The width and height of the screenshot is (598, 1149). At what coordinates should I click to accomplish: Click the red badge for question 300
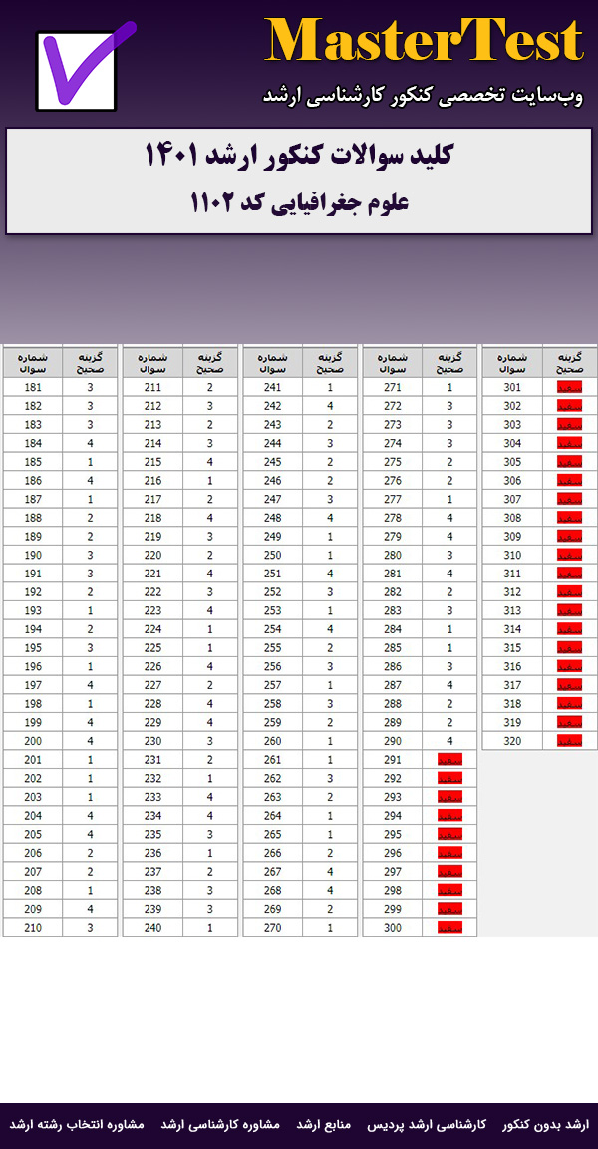coord(449,927)
